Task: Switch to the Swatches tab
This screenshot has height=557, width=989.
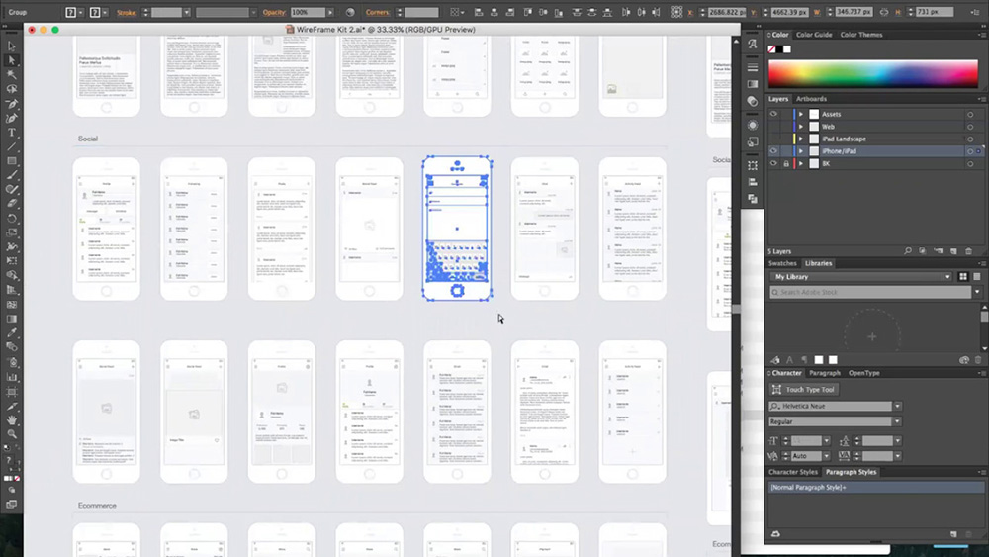Action: tap(782, 263)
